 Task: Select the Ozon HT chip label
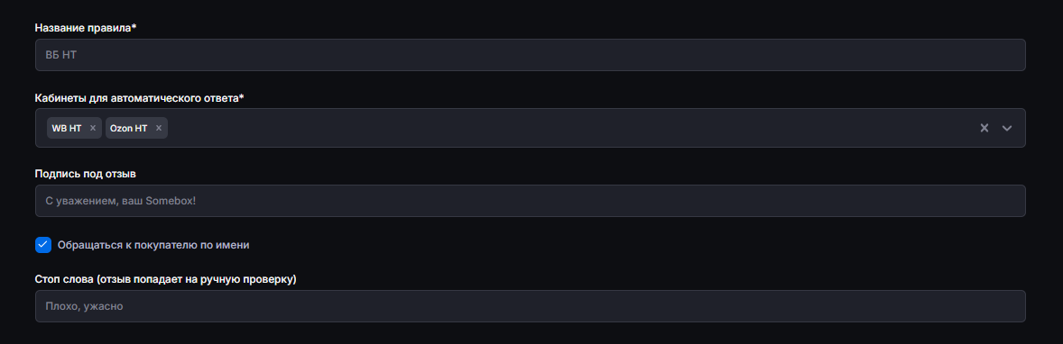pos(129,128)
